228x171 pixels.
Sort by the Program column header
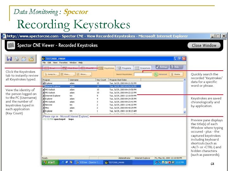coord(55,80)
